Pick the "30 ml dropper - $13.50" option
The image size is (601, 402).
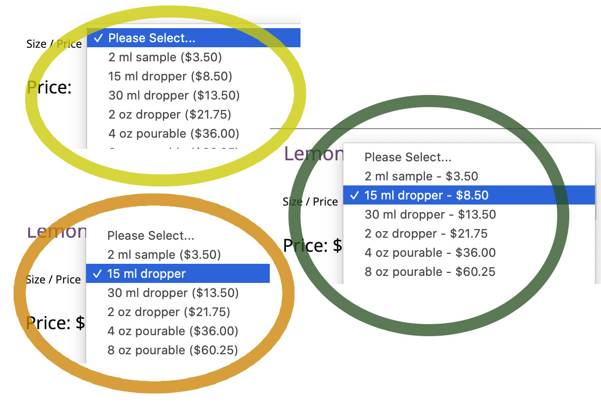point(430,215)
